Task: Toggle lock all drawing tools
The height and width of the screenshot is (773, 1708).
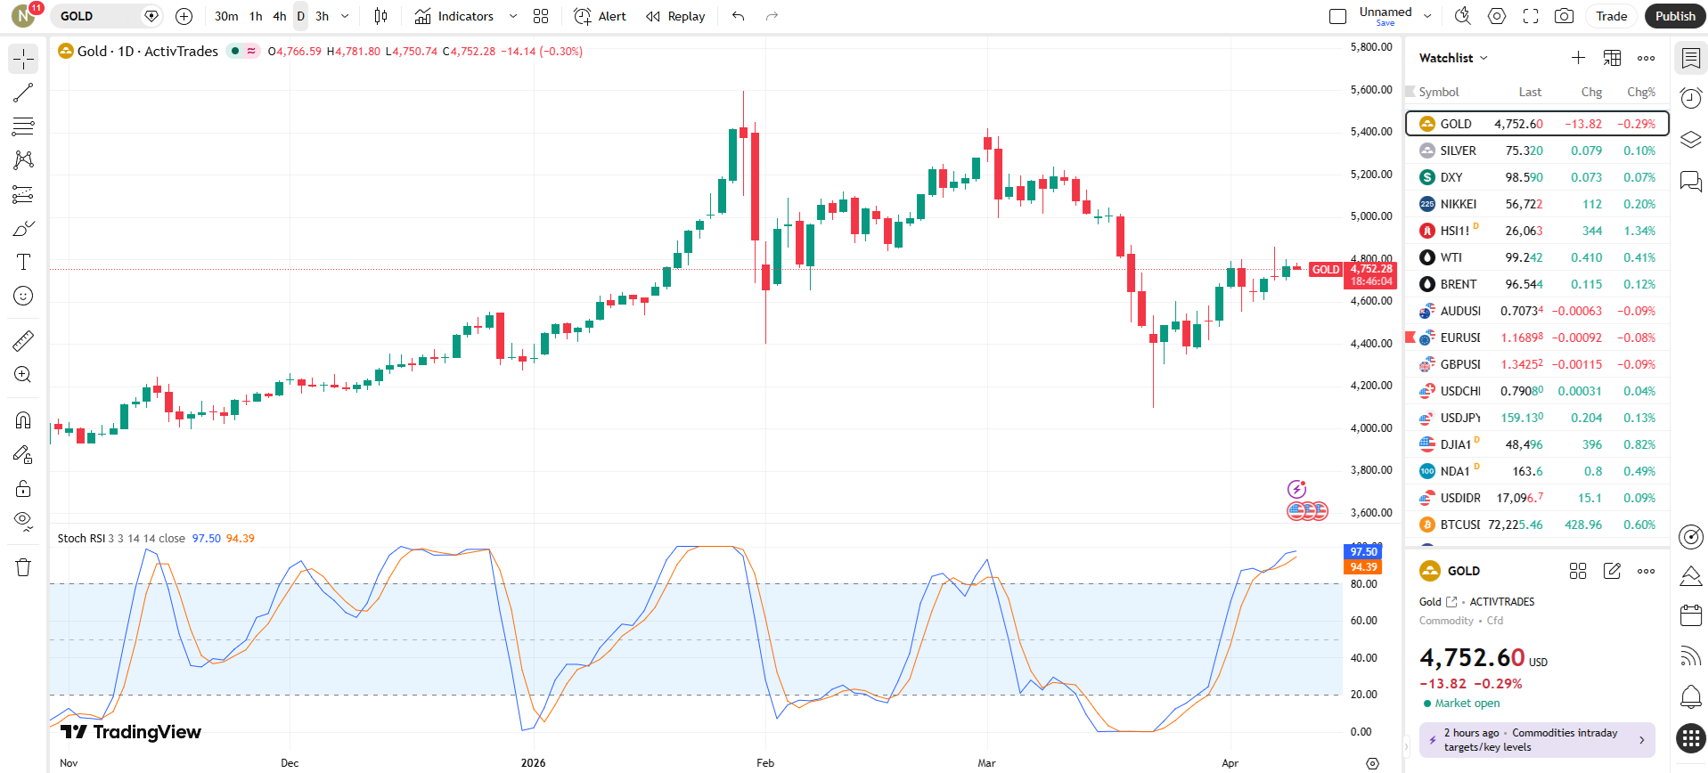Action: [x=23, y=488]
